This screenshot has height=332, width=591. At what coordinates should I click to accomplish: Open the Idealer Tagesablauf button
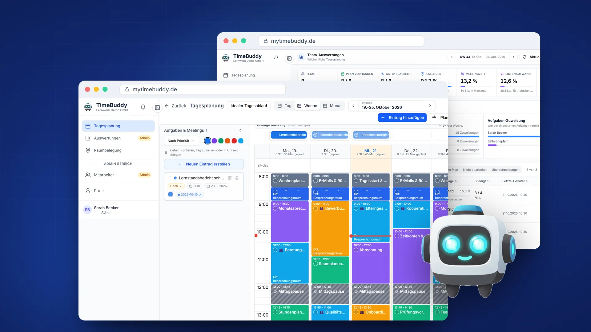coord(249,106)
